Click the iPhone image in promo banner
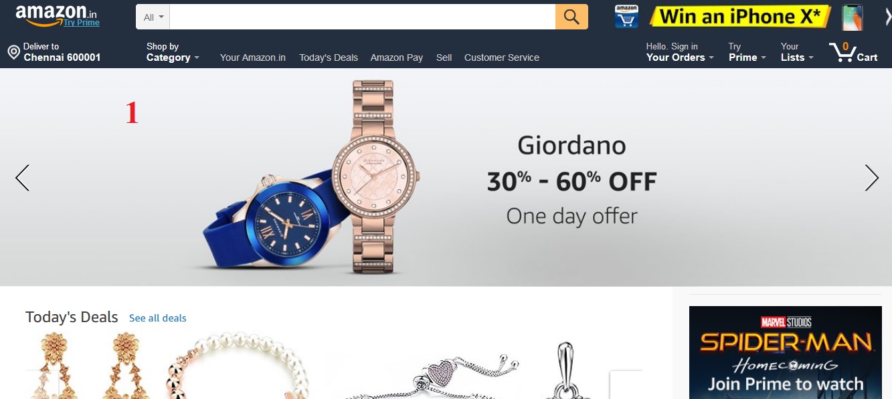This screenshot has width=892, height=399. 852,17
